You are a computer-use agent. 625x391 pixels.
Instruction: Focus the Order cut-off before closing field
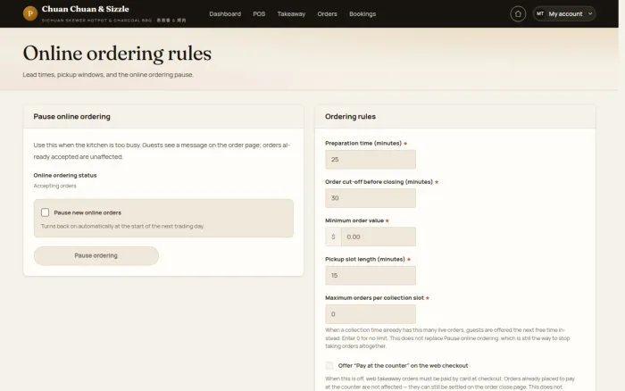coord(371,198)
